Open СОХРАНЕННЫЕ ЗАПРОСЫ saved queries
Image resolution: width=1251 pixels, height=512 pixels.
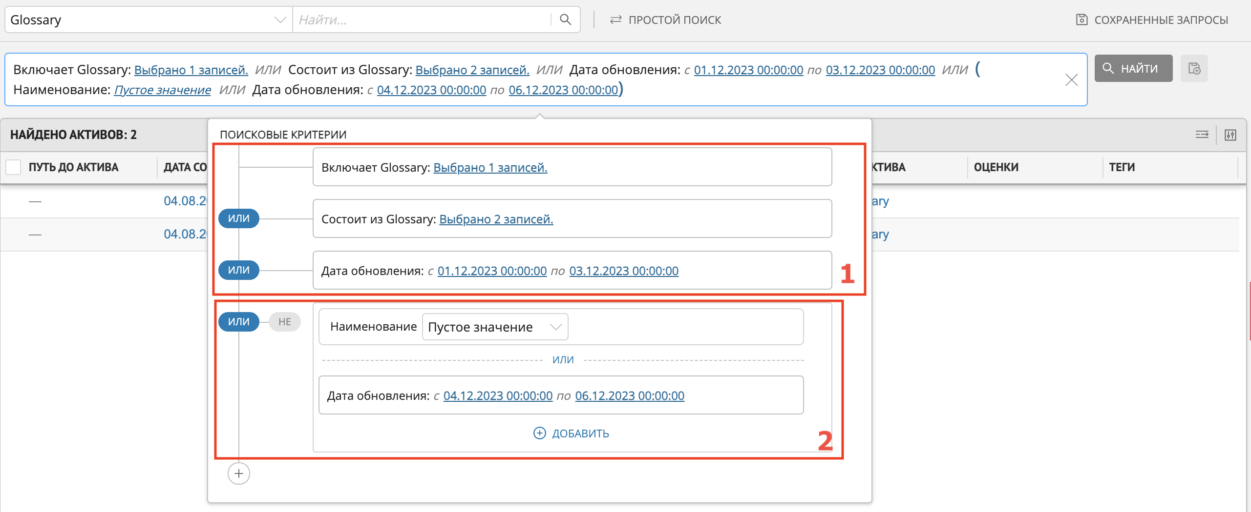click(x=1152, y=20)
